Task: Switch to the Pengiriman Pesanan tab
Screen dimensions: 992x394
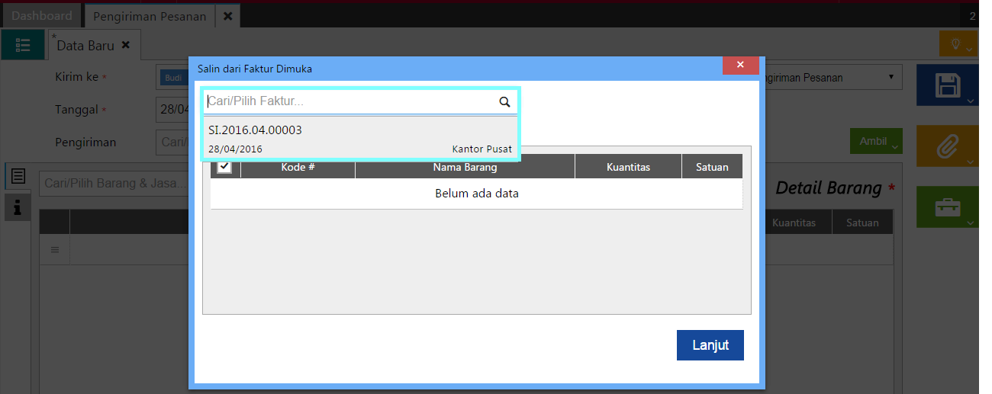Action: [150, 16]
